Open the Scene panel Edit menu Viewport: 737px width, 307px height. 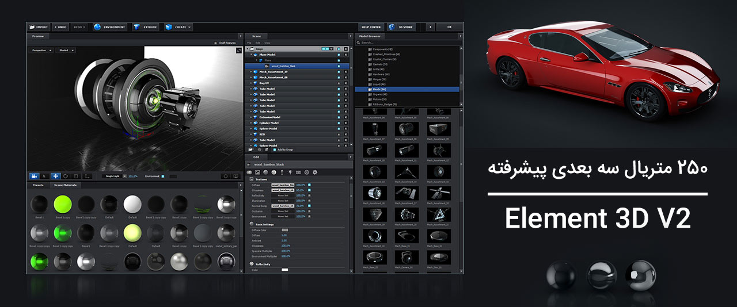click(x=258, y=43)
